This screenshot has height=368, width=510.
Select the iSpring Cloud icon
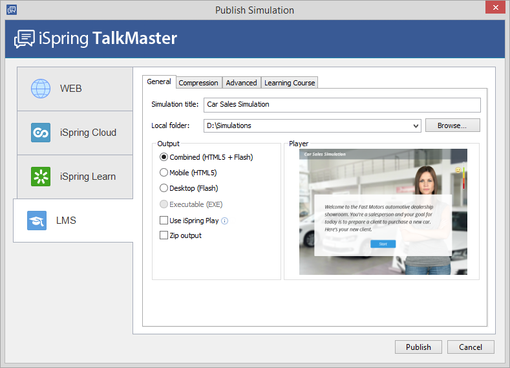pyautogui.click(x=41, y=133)
